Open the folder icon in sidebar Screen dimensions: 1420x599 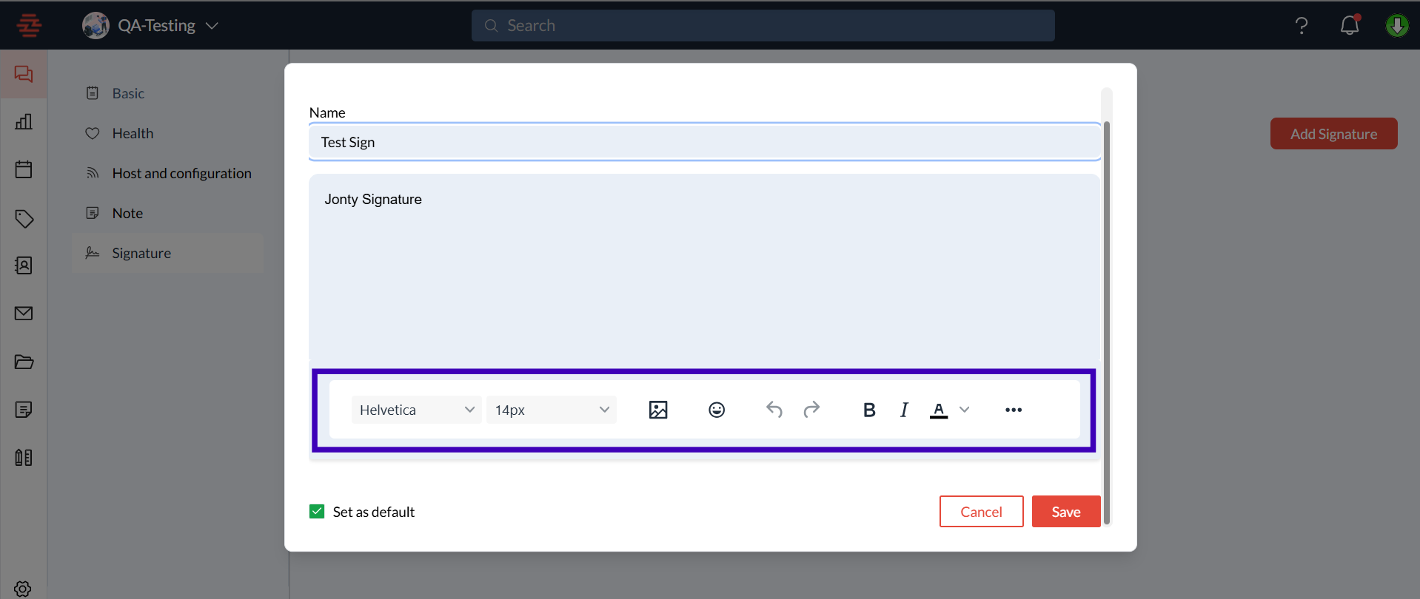24,362
